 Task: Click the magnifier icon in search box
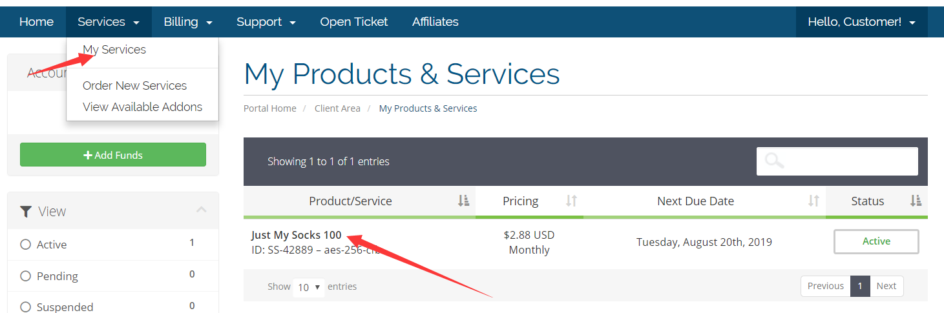pos(774,161)
